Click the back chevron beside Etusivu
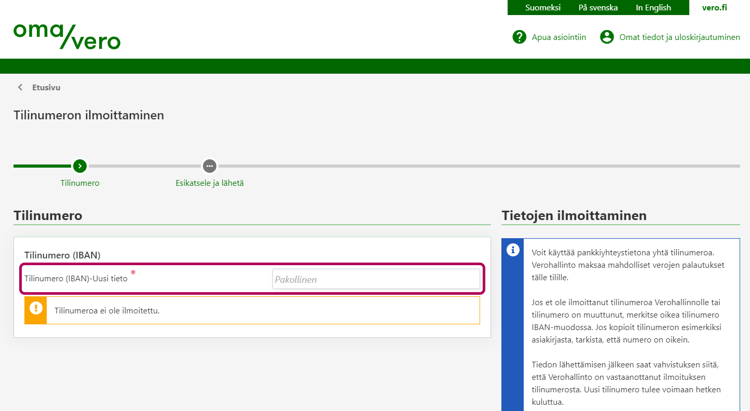This screenshot has width=750, height=411. [20, 87]
